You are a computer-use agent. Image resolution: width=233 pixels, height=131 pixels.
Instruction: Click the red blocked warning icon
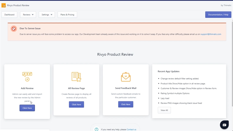[14, 29]
